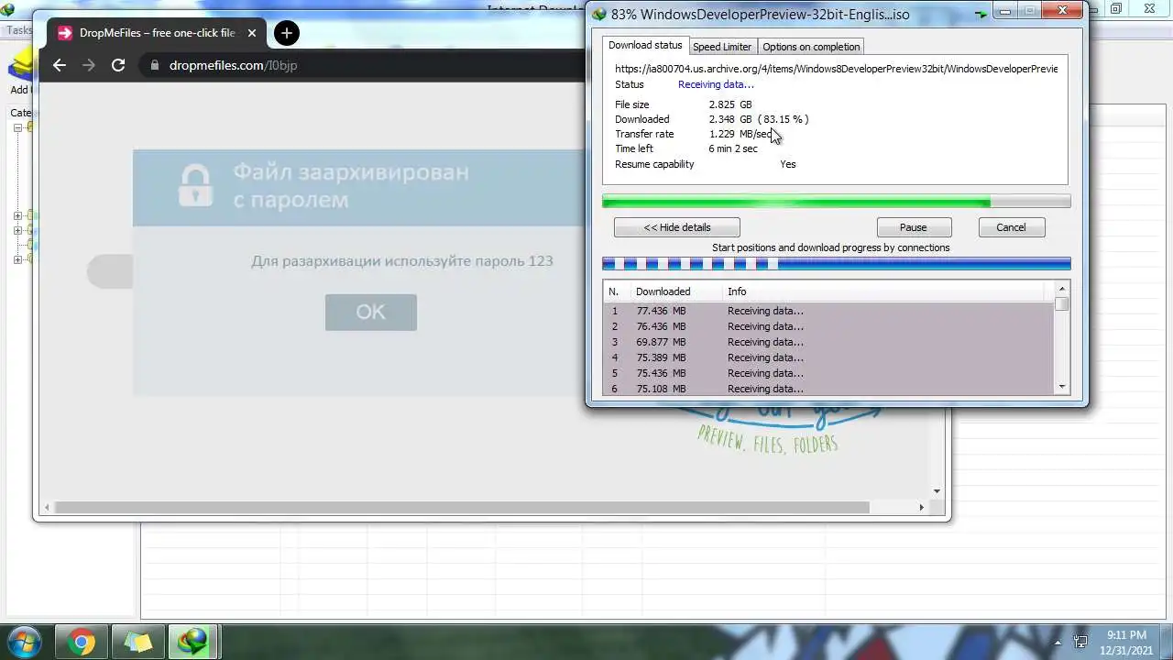Viewport: 1173px width, 660px height.
Task: Select connection row 75.108 MB
Action: tap(828, 389)
